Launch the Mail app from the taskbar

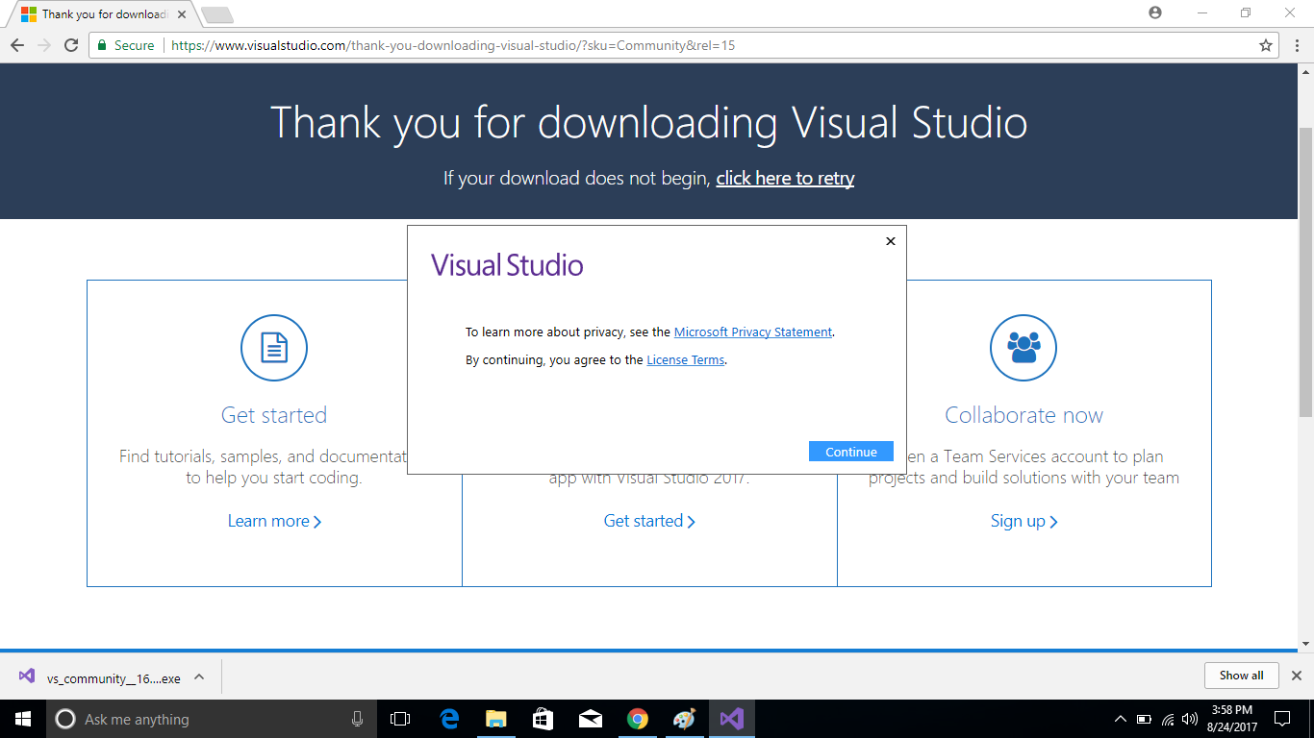coord(590,718)
